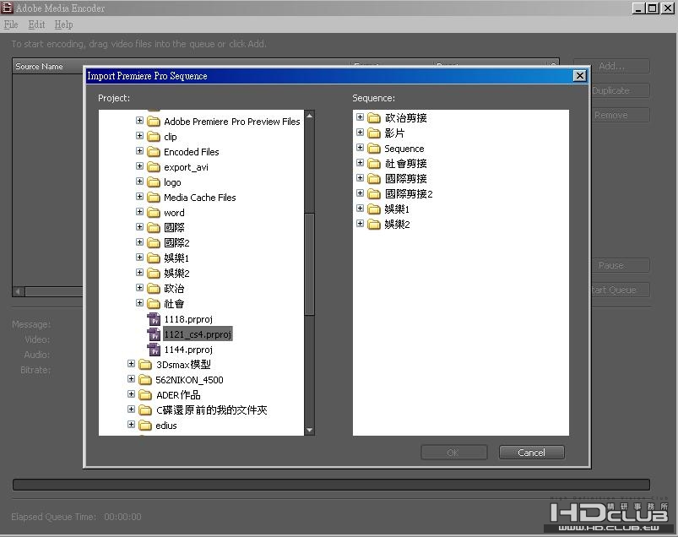Click the 562NIKON_4500 folder icon

[x=145, y=380]
